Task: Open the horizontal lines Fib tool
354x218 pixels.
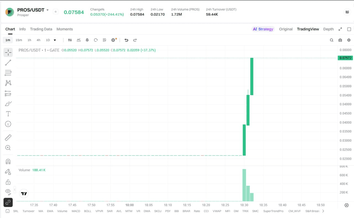Action: pos(8,73)
